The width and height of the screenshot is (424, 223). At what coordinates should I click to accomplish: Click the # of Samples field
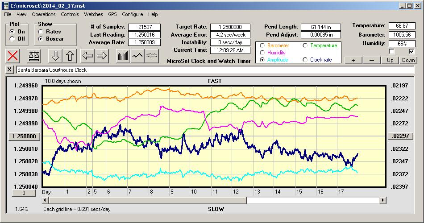point(145,27)
